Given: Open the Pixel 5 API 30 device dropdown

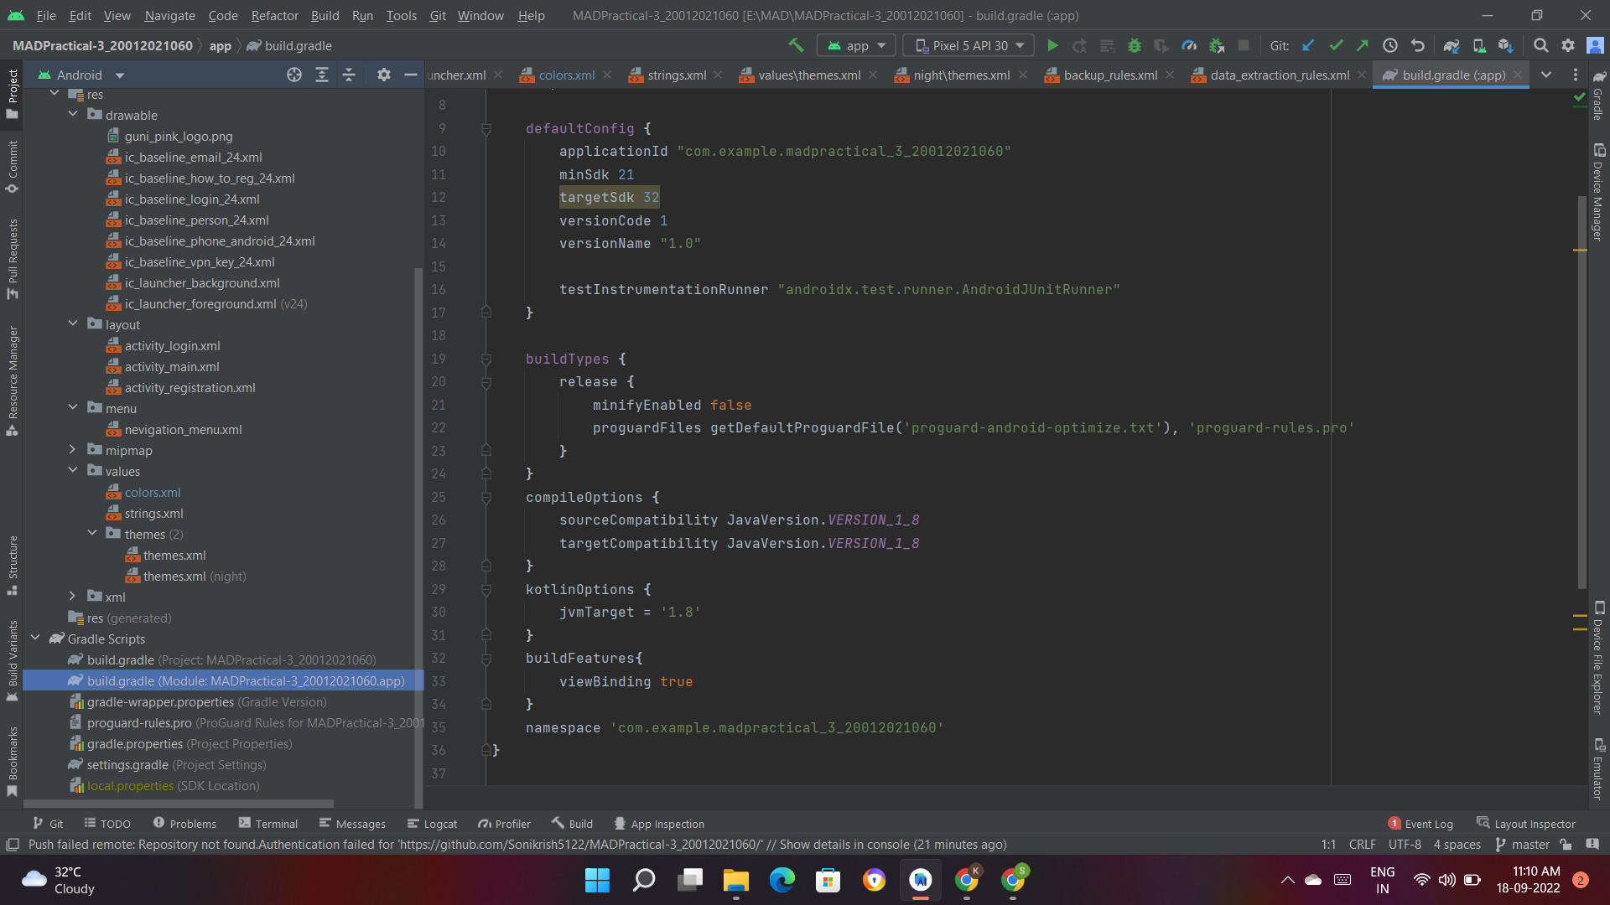Looking at the screenshot, I should click(x=969, y=45).
